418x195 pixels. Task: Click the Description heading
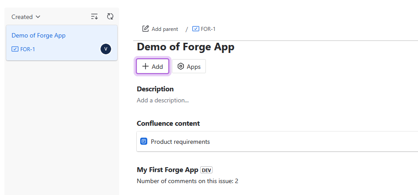(155, 89)
